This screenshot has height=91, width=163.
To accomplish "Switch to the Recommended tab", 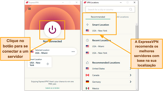I will click(98, 17).
